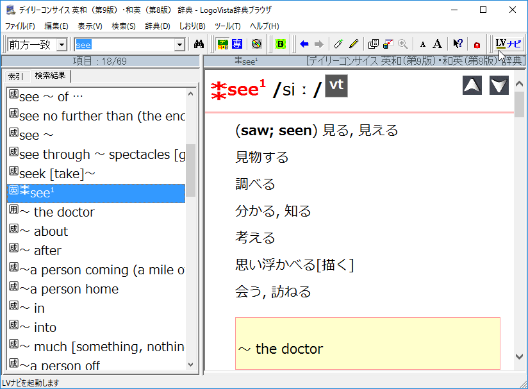Viewport: 528px width, 389px height.
Task: Click the help question-mark pointer icon
Action: click(458, 44)
